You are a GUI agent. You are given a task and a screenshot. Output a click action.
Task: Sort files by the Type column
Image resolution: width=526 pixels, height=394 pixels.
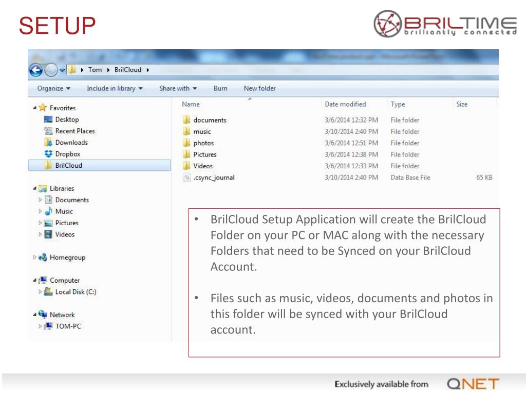point(398,104)
